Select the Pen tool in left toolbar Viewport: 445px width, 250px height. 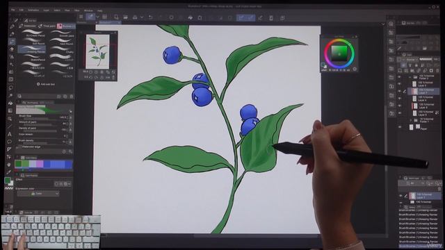(12, 27)
